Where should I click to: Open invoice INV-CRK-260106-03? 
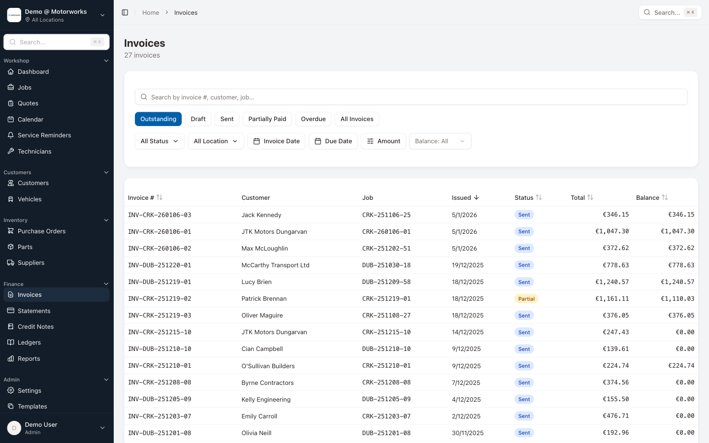click(159, 215)
